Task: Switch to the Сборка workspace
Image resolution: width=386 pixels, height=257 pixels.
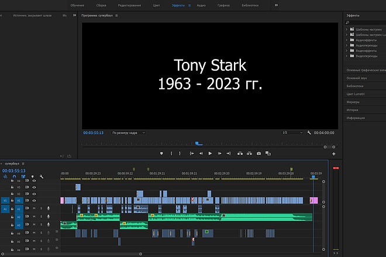Action: [101, 5]
